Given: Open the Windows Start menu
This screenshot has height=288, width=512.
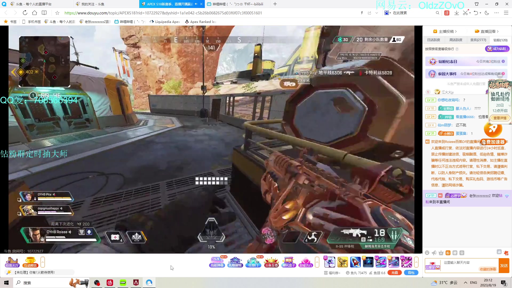Looking at the screenshot, I should click(x=6, y=283).
